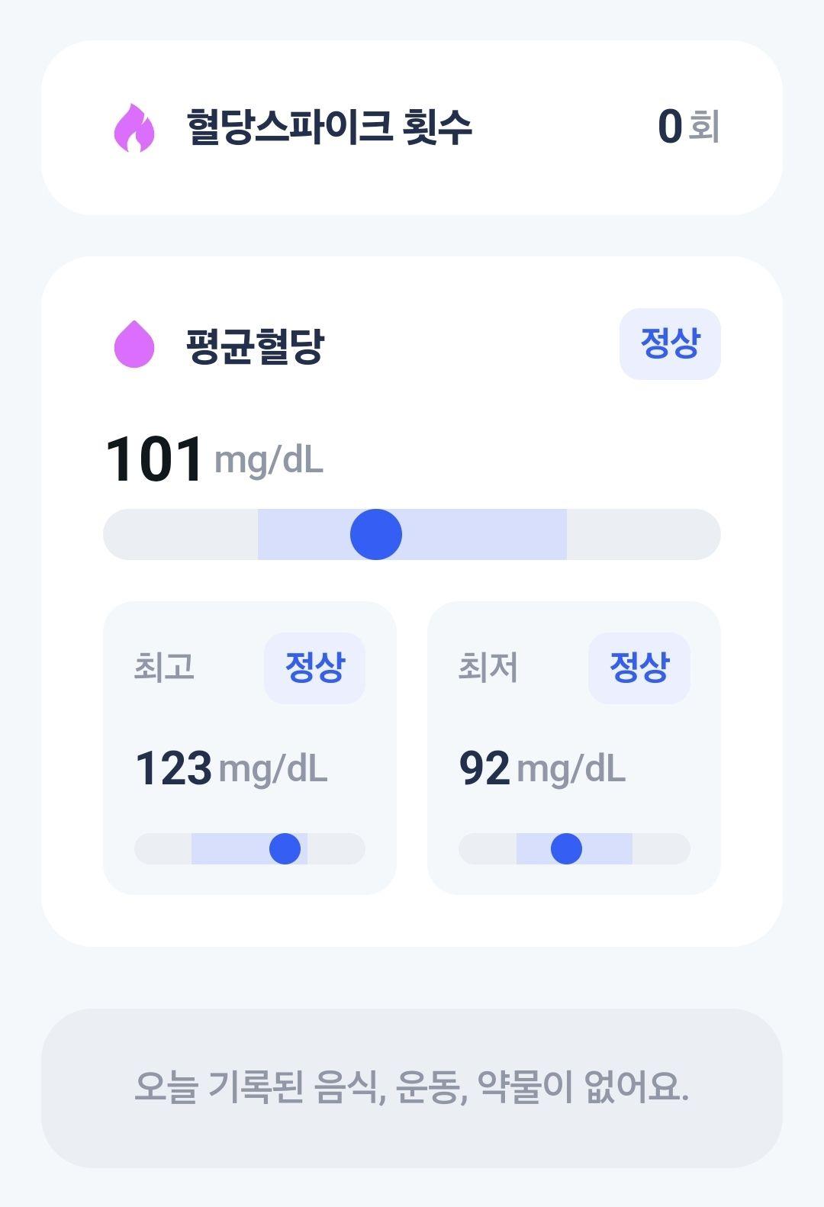This screenshot has height=1207, width=824.
Task: Tap the purple flame spike icon
Action: tap(134, 127)
